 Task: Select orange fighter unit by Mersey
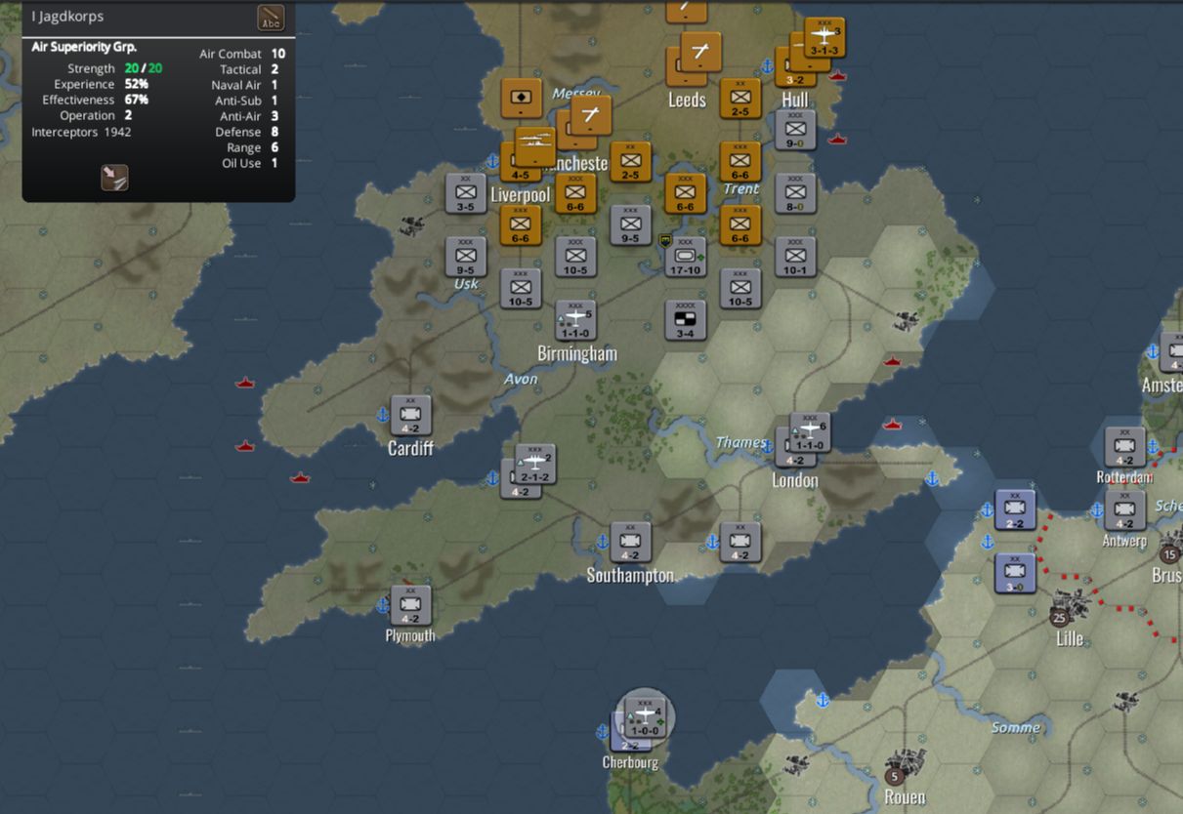[x=591, y=114]
